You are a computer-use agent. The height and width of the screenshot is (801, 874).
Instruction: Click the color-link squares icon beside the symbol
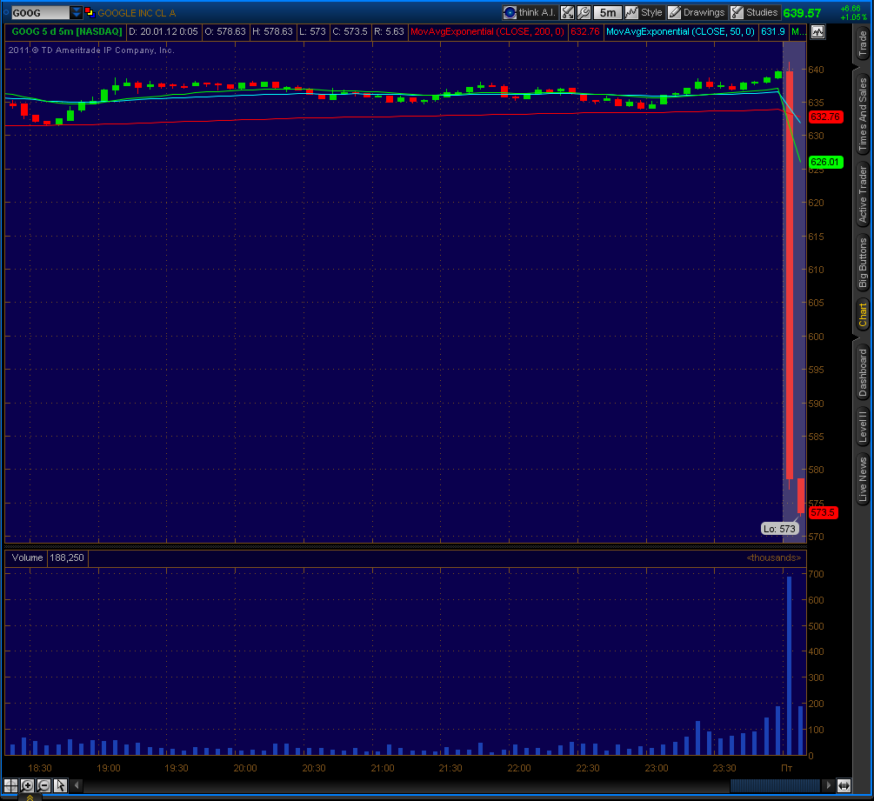coord(90,12)
